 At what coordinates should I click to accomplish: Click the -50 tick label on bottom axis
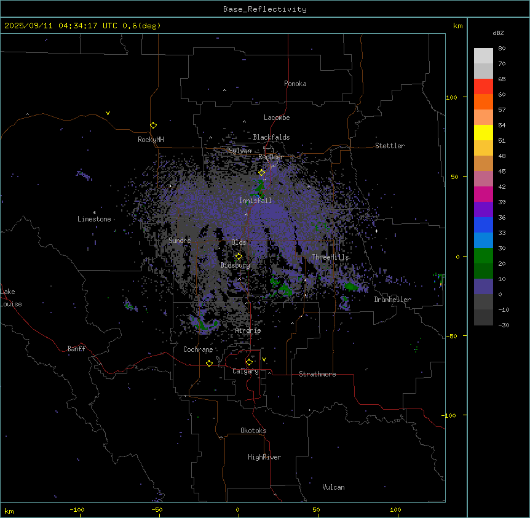point(157,509)
